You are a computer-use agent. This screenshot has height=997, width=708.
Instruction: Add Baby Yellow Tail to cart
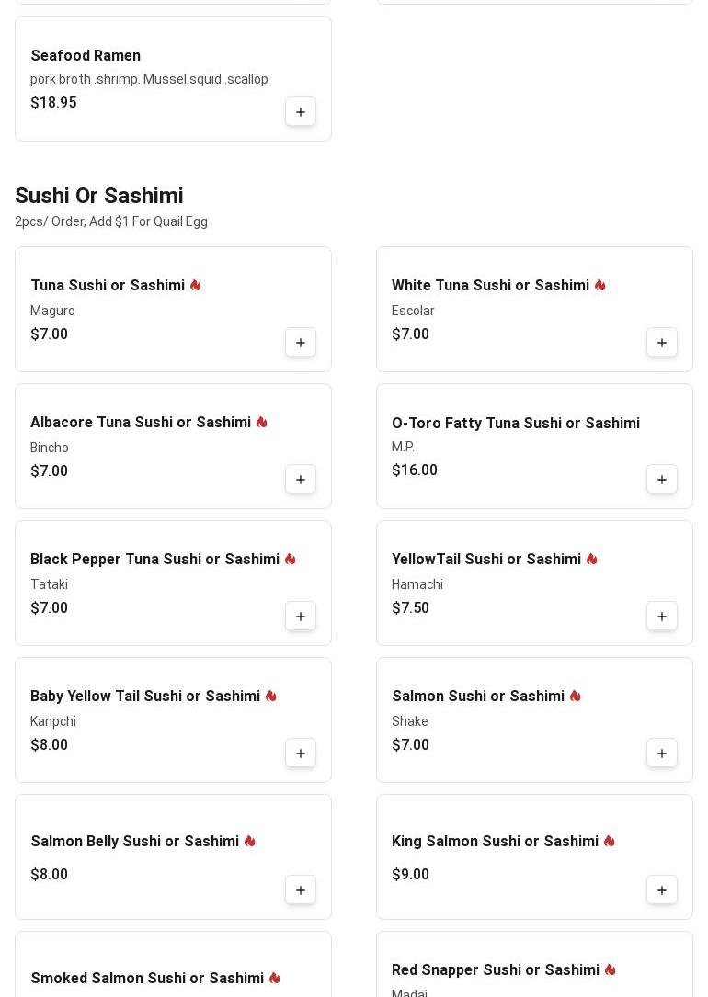[x=301, y=753]
